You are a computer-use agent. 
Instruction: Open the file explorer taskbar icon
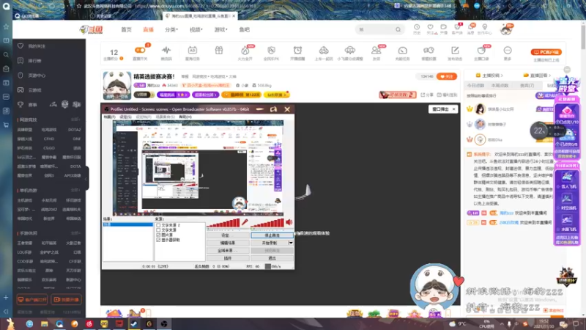click(x=45, y=323)
